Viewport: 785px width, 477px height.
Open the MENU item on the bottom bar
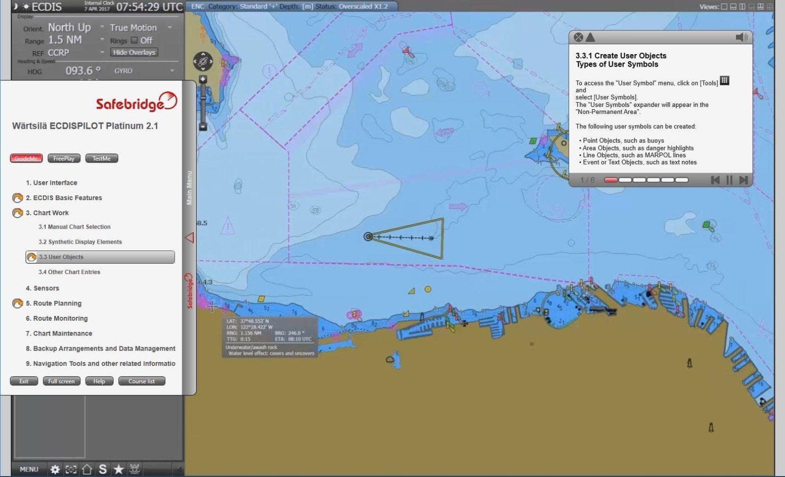[29, 469]
